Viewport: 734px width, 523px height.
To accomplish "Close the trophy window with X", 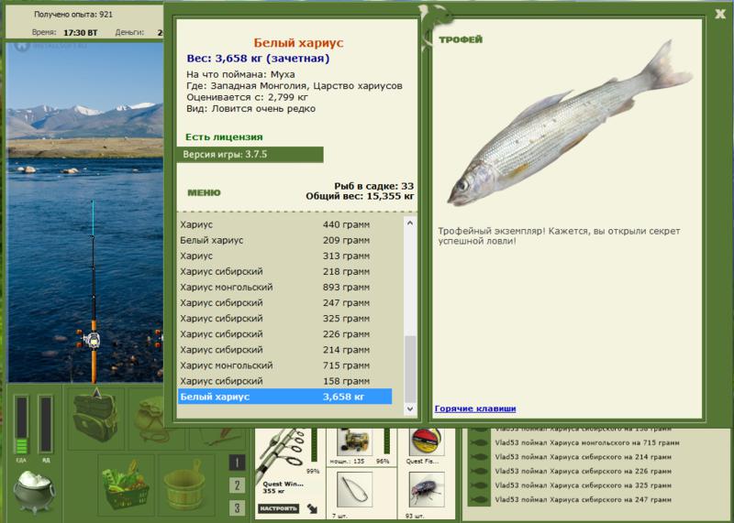I will (720, 14).
